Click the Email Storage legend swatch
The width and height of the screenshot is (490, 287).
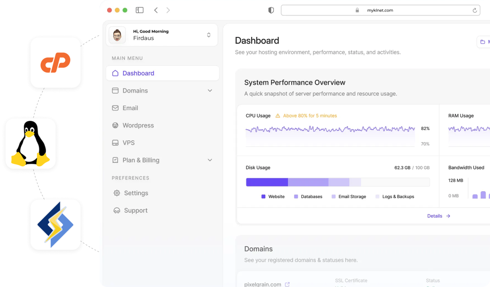tap(334, 196)
